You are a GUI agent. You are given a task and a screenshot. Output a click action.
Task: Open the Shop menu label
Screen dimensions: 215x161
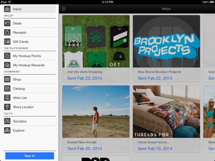coord(17,79)
